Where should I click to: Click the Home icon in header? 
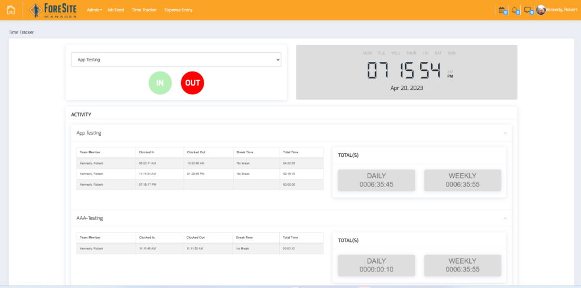(x=11, y=10)
